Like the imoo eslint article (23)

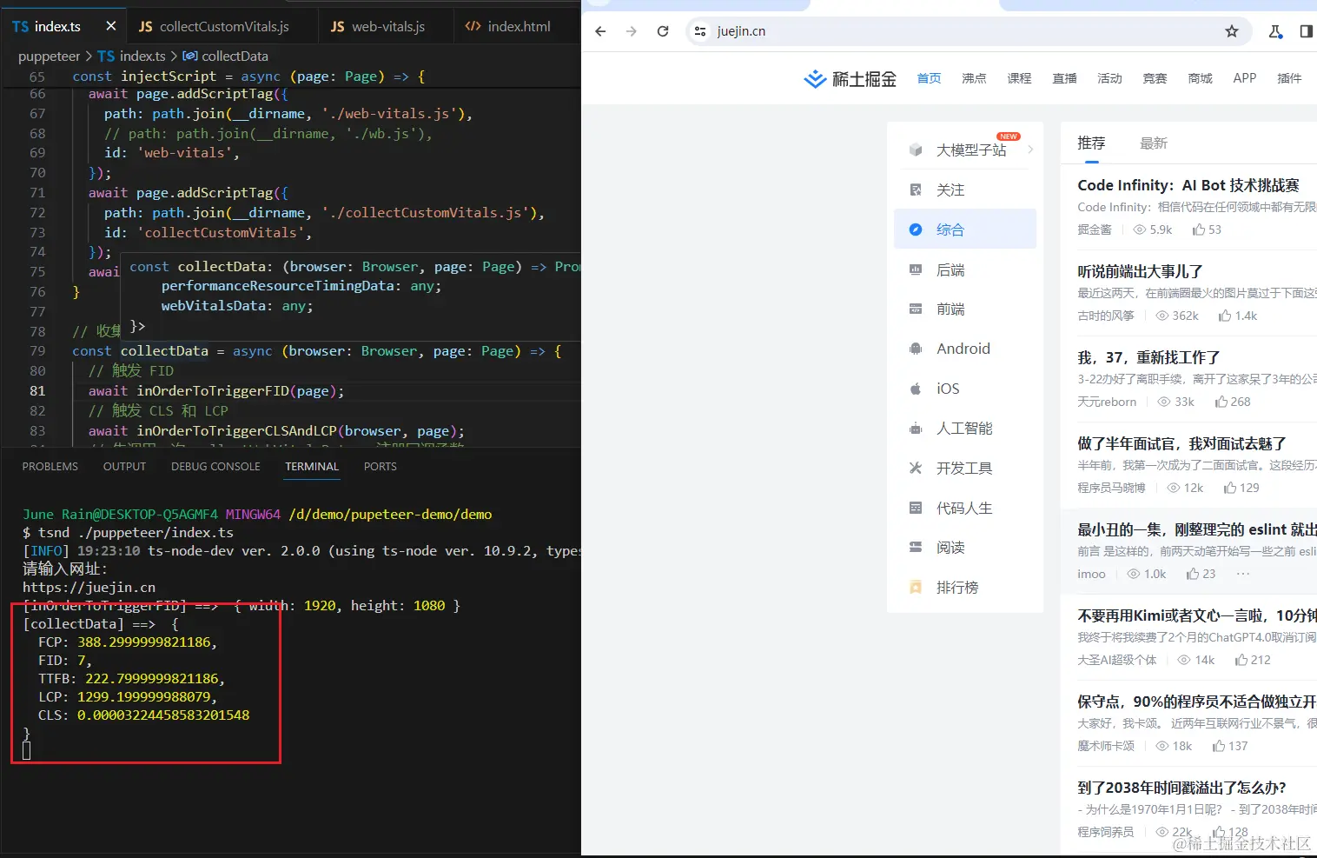pos(1201,574)
